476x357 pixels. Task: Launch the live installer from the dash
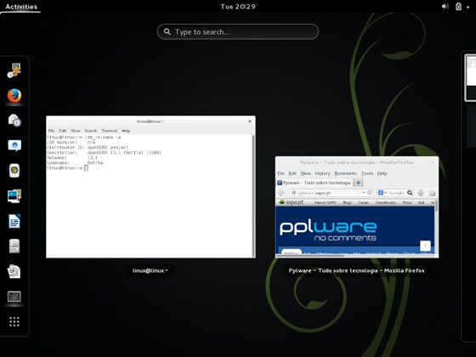coord(14,71)
